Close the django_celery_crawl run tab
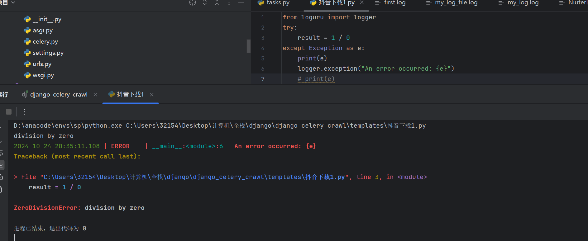 pyautogui.click(x=95, y=95)
